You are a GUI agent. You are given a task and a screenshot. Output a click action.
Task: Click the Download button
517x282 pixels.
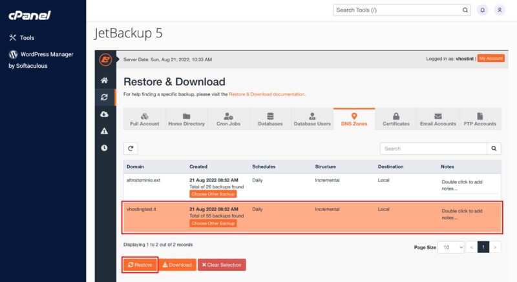177,265
